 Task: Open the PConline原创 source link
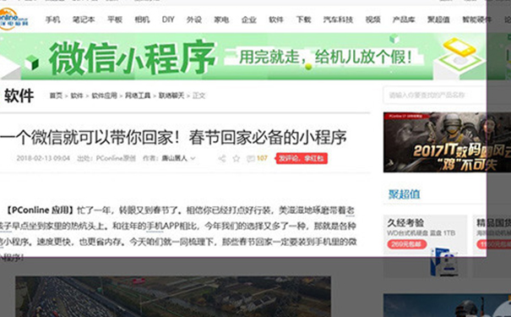point(116,159)
